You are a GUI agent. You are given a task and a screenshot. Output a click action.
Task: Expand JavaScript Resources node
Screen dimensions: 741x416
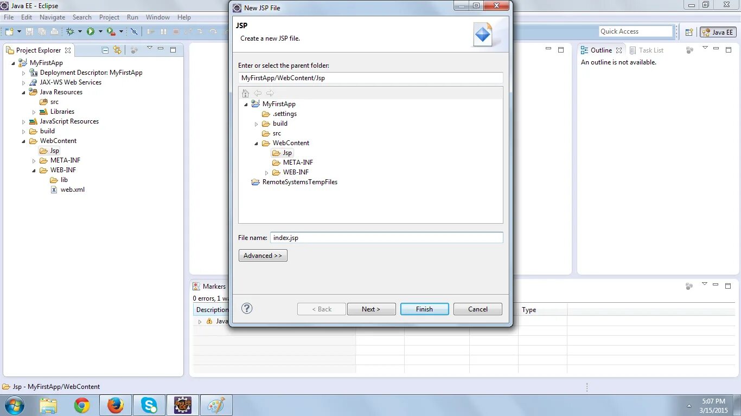click(x=23, y=121)
